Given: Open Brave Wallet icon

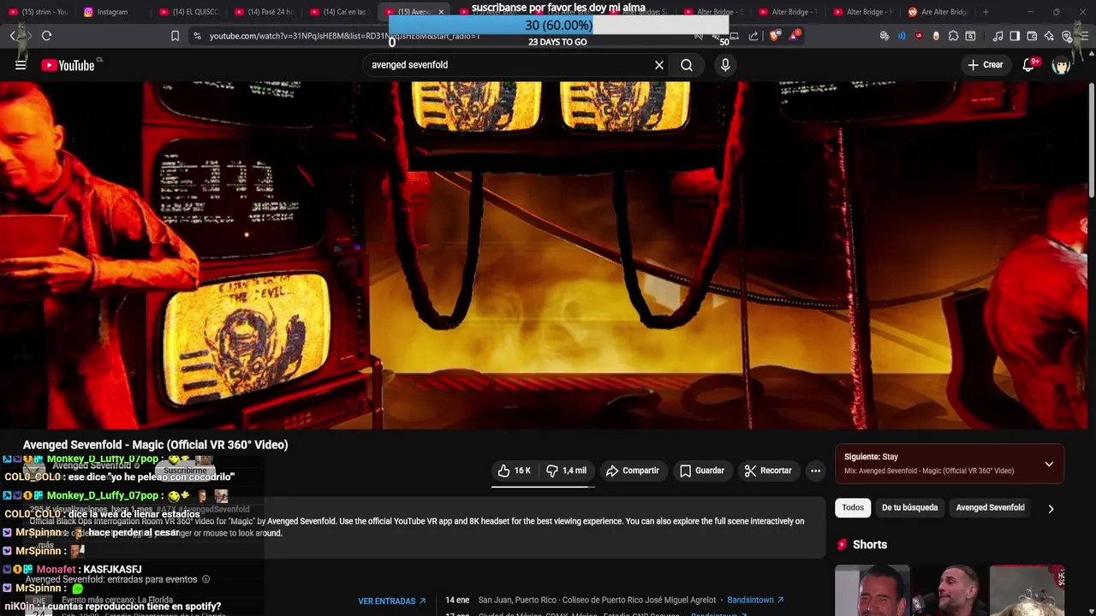Looking at the screenshot, I should click(1032, 36).
